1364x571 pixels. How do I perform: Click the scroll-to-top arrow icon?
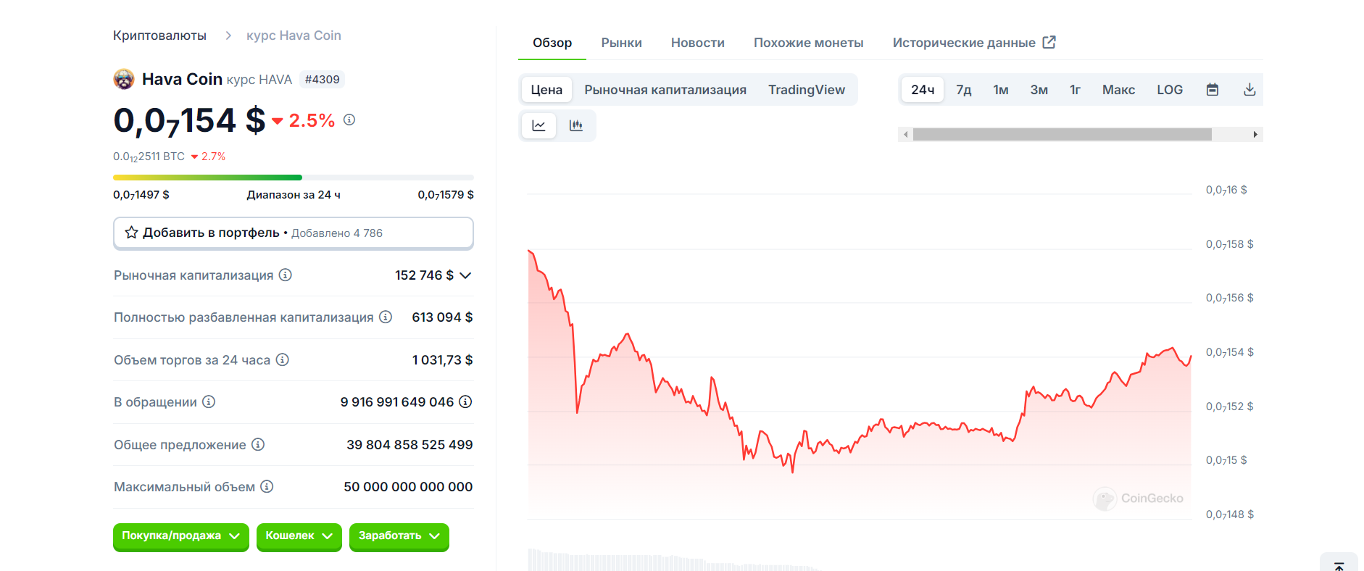pyautogui.click(x=1339, y=566)
